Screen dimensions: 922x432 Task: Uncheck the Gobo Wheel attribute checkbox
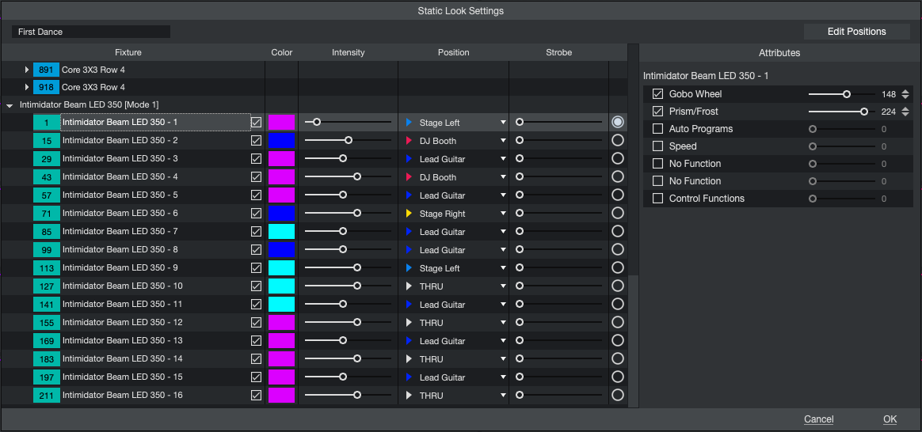657,94
